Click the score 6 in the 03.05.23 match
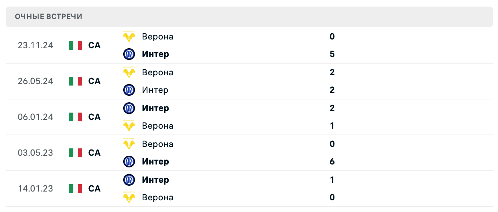 click(x=332, y=162)
